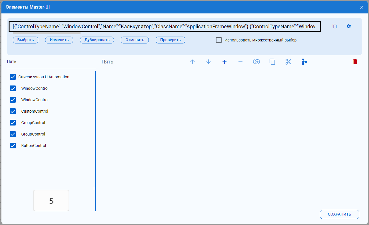Delete using the red trash icon

click(355, 62)
